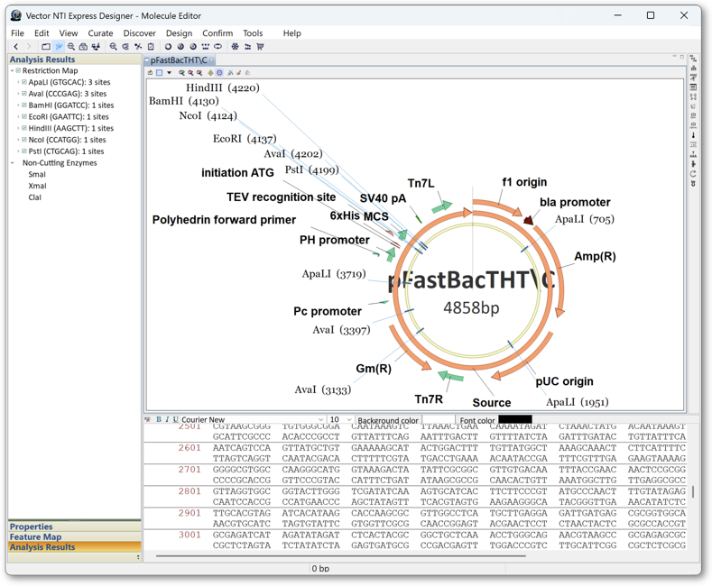This screenshot has height=586, width=712.
Task: Open the font size 10 dropdown
Action: pyautogui.click(x=349, y=419)
